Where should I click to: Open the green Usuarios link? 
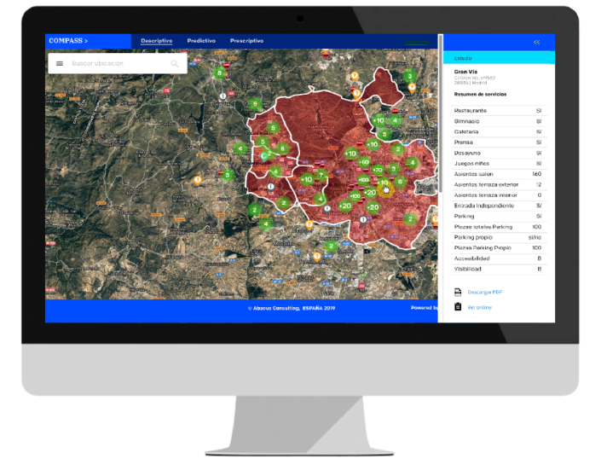417,42
